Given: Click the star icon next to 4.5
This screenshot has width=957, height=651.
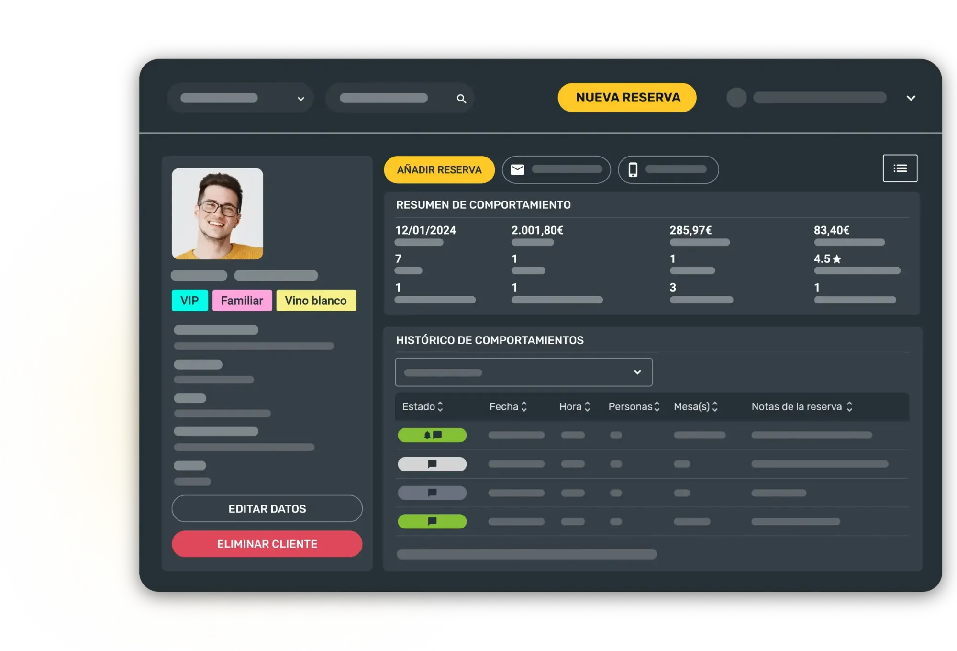Looking at the screenshot, I should (x=837, y=259).
